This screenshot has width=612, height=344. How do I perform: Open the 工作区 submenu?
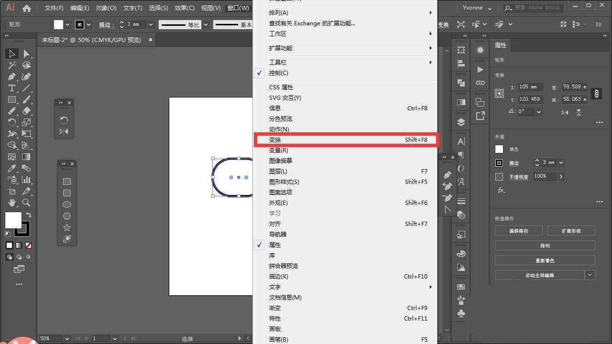tap(345, 34)
